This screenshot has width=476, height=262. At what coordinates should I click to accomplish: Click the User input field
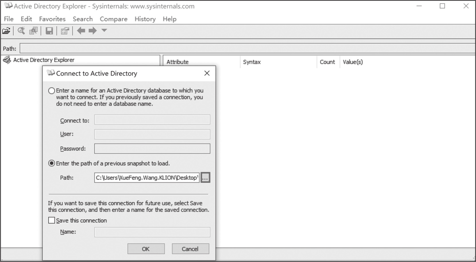152,134
